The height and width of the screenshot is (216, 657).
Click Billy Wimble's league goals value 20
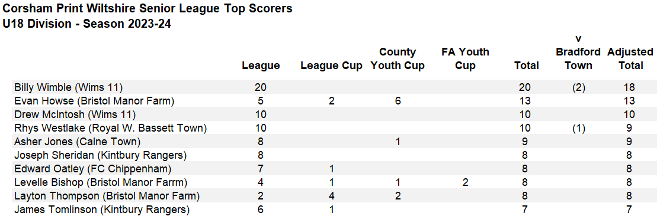click(261, 87)
